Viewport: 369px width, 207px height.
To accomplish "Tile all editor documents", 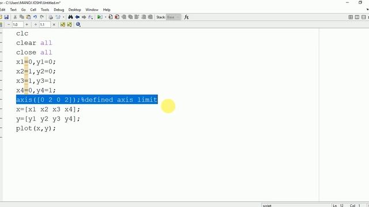I will coord(351,17).
